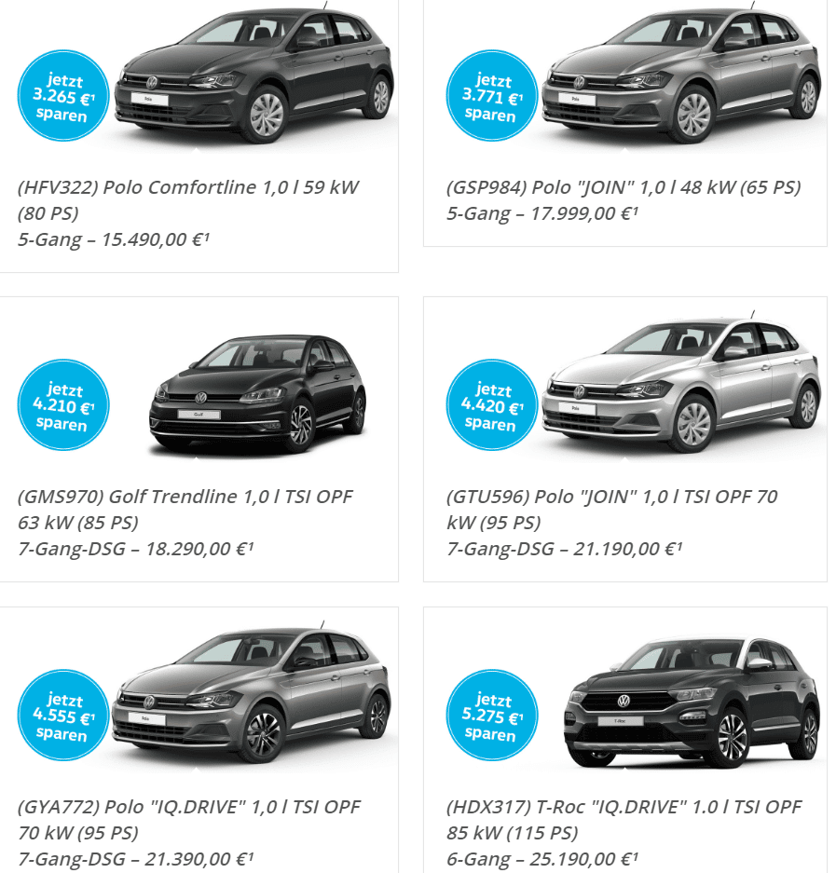Click the 7-Gang-DSG 18.290,00 € price line
The width and height of the screenshot is (836, 873).
point(135,549)
